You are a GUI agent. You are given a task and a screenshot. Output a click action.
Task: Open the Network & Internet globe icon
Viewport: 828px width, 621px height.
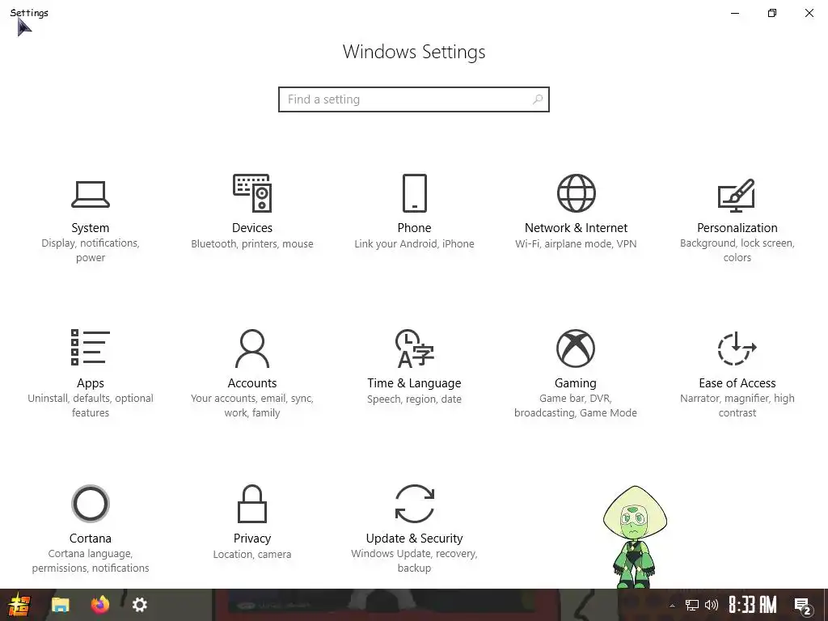point(576,192)
